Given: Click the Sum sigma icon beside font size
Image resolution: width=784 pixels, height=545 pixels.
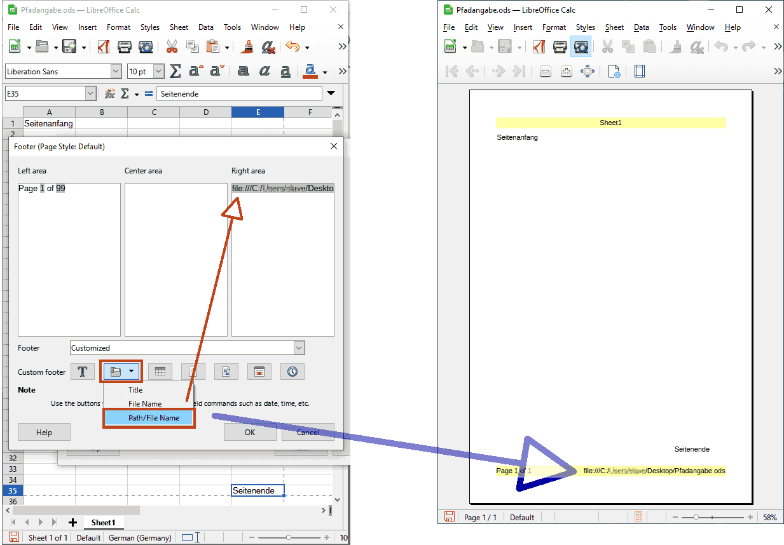Looking at the screenshot, I should coord(175,71).
